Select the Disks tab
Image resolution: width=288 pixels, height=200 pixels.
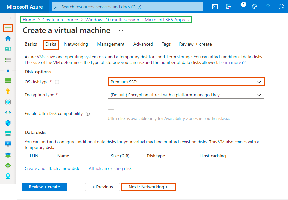[x=51, y=44]
